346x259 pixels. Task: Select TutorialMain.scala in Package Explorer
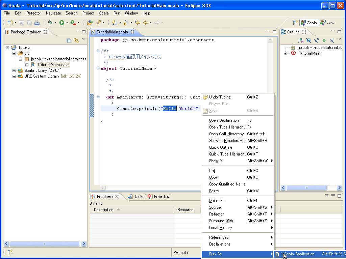pyautogui.click(x=53, y=65)
